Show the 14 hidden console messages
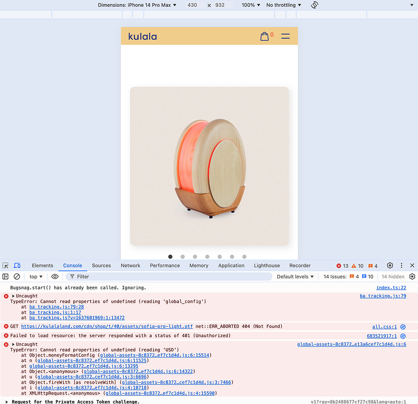The width and height of the screenshot is (418, 404). pyautogui.click(x=392, y=276)
